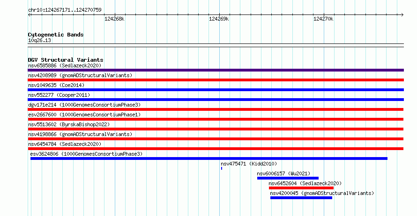
Task: Click the nsv6452604 (Sedlazeck2020) label
Action: point(305,183)
